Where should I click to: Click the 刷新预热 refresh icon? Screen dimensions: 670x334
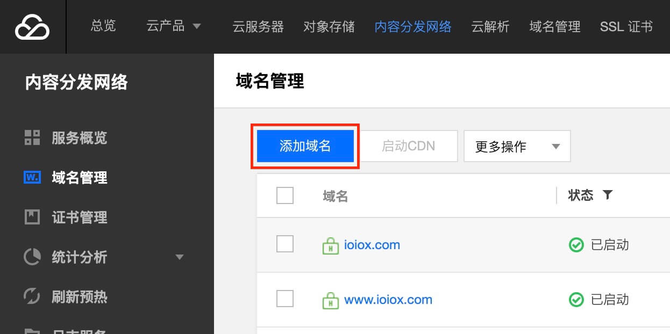tap(32, 296)
